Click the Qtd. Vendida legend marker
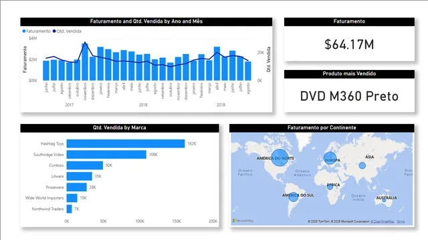This screenshot has height=240, width=428. (54, 31)
